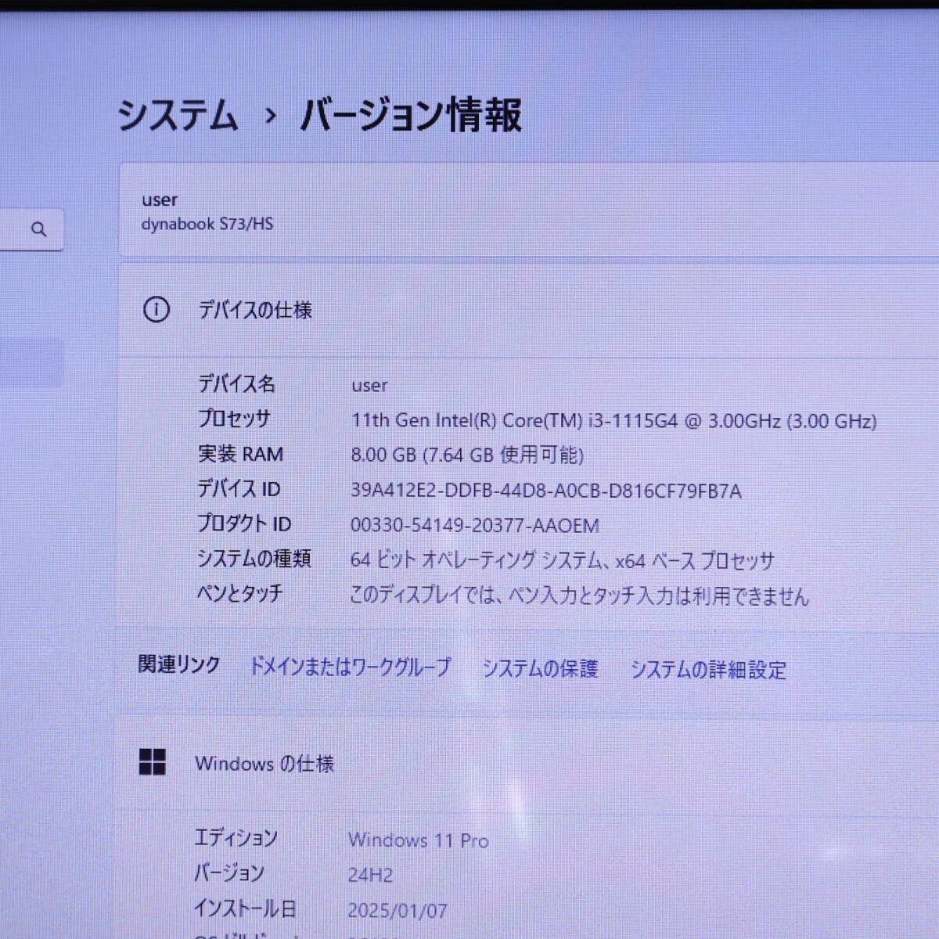Expand デバイスの仕様 section header
The height and width of the screenshot is (939, 939).
529,310
